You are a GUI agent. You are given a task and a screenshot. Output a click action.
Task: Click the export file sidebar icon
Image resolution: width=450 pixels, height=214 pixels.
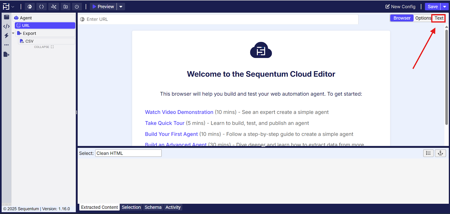[x=6, y=54]
